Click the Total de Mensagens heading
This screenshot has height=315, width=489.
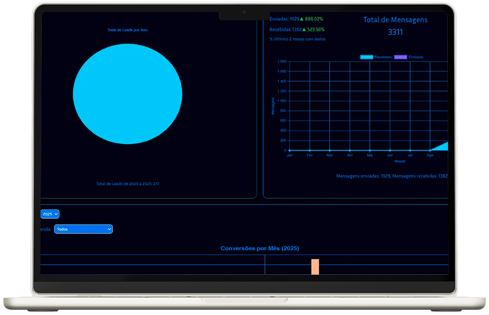coord(395,20)
